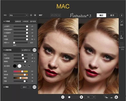Click the 明度 luminance slider valued 50
This screenshot has width=126, height=101.
click(x=21, y=78)
